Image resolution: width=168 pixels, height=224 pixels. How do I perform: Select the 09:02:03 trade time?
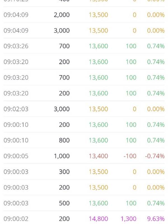[x=16, y=109]
